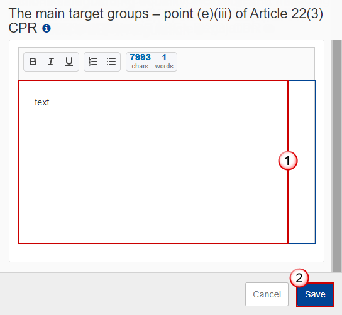Click the 1 words counter
Image resolution: width=342 pixels, height=315 pixels.
164,61
